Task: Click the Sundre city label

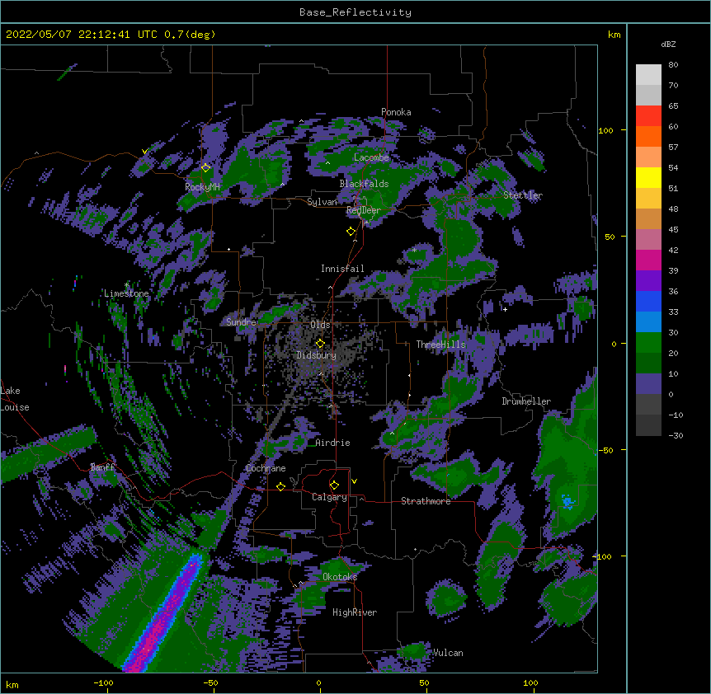Action: coord(241,322)
